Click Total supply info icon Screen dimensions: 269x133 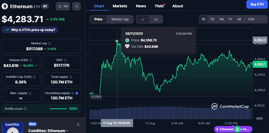(71, 77)
